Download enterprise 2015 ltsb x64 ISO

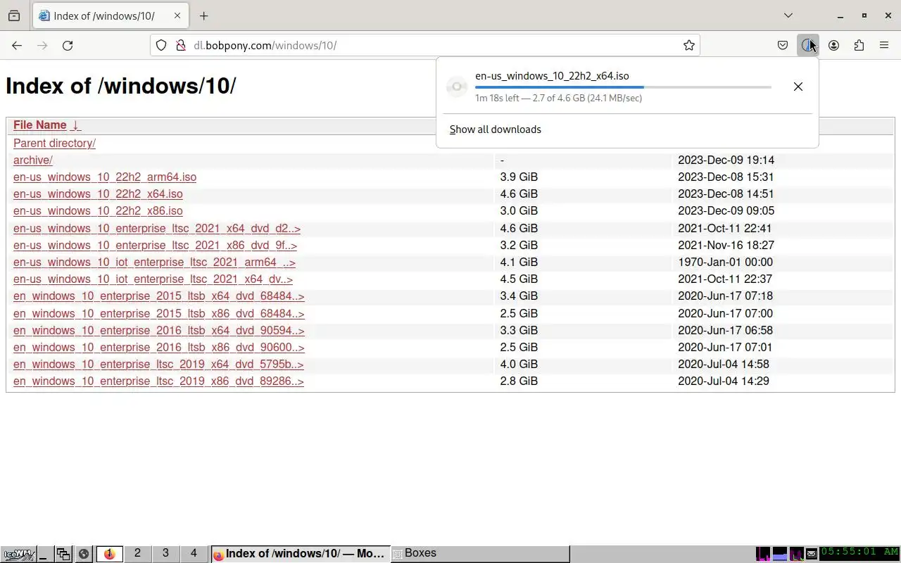pos(159,296)
